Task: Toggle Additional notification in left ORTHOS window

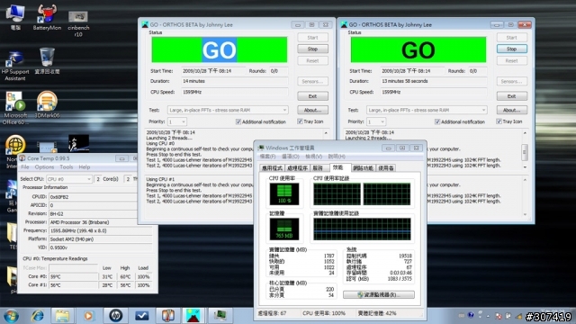Action: point(238,121)
